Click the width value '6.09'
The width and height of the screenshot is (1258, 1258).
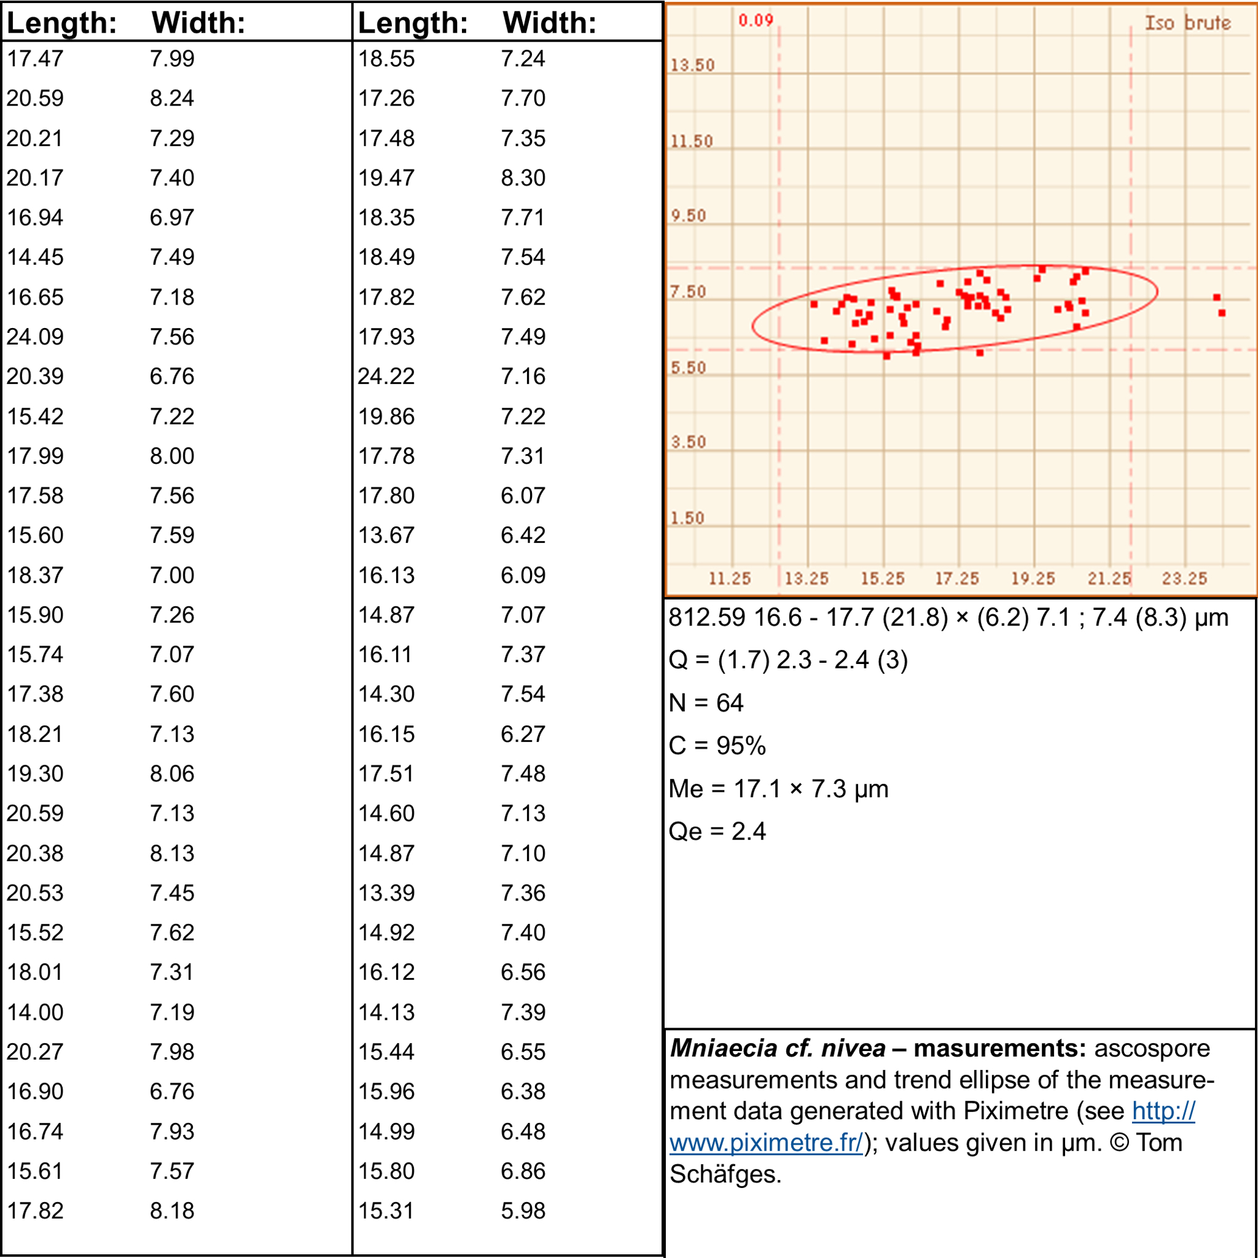(523, 576)
